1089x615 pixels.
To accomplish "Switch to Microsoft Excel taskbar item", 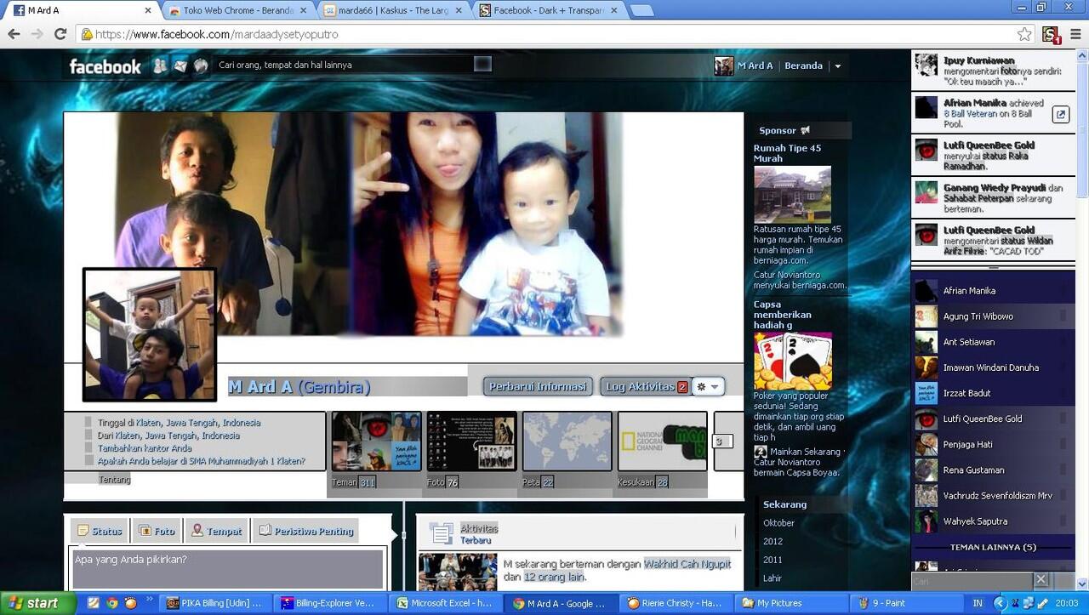I will coord(447,603).
